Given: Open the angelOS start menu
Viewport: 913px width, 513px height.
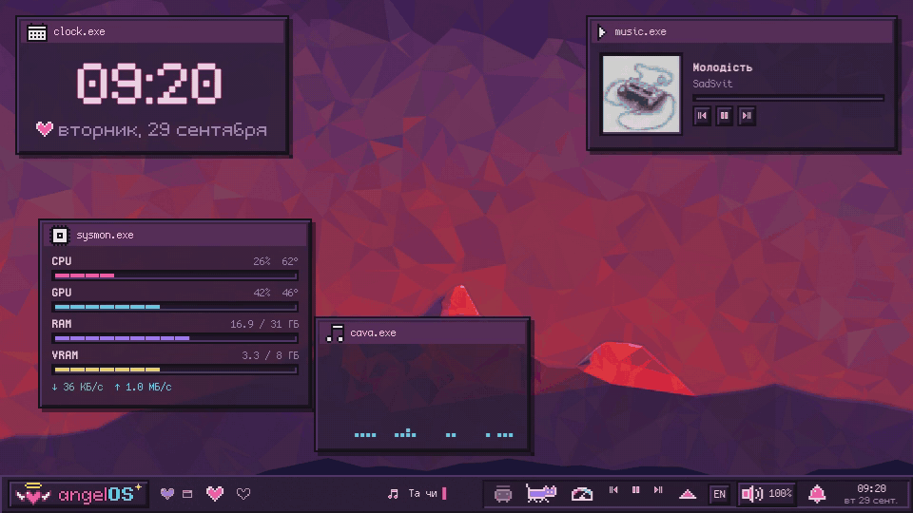Looking at the screenshot, I should 78,494.
